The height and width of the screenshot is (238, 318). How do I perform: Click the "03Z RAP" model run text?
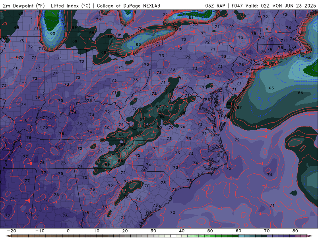[x=215, y=6]
